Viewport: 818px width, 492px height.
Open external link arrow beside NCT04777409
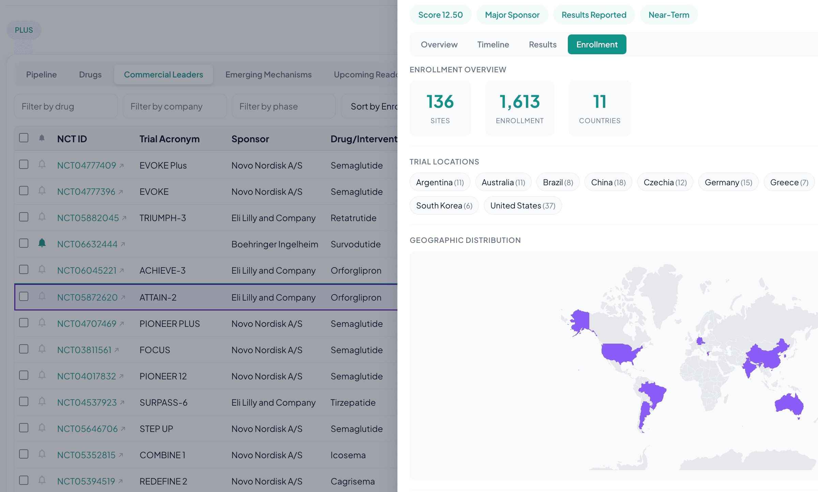click(122, 165)
